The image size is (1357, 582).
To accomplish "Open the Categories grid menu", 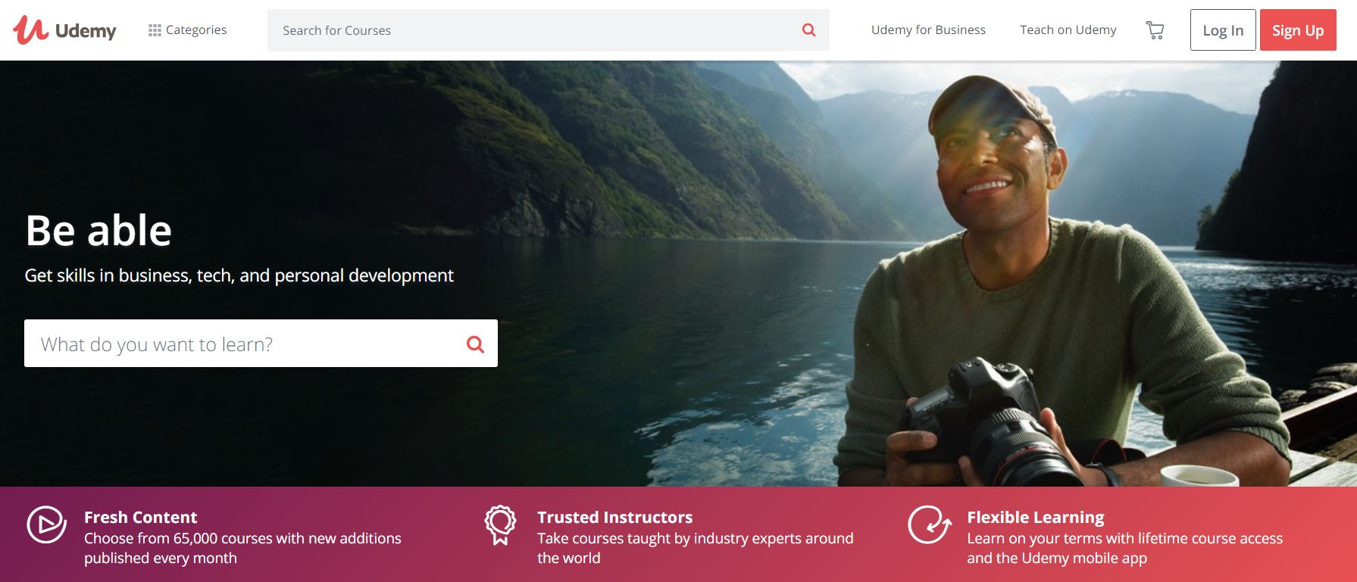I will click(x=187, y=30).
